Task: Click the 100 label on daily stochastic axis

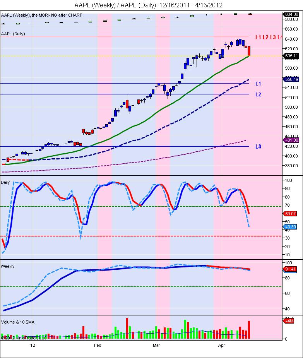Action: pos(288,180)
